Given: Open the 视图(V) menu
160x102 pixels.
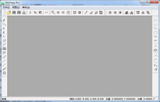Looking at the screenshot, I should coord(16,7).
